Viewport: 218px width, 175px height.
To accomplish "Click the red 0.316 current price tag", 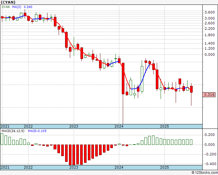I will (x=209, y=95).
